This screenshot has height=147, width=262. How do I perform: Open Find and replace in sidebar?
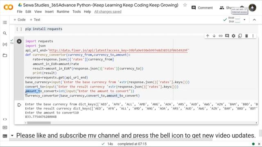point(5,33)
